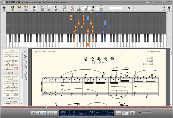Zoom in on the sheet music

coord(25,57)
